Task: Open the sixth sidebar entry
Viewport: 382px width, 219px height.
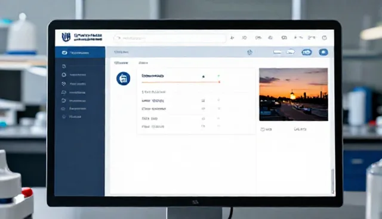Action: tap(73, 109)
